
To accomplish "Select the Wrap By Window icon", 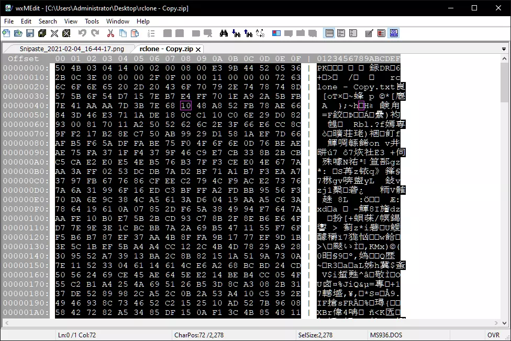I will (x=341, y=33).
